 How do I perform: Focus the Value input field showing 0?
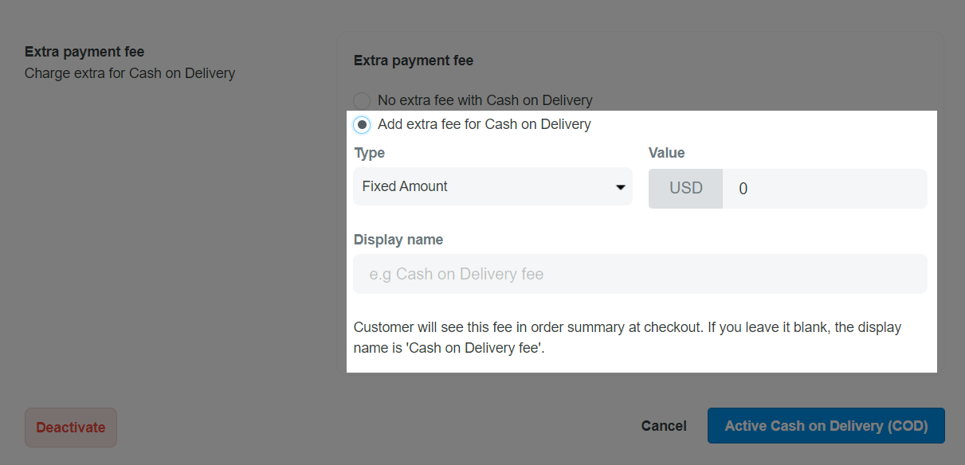(825, 189)
